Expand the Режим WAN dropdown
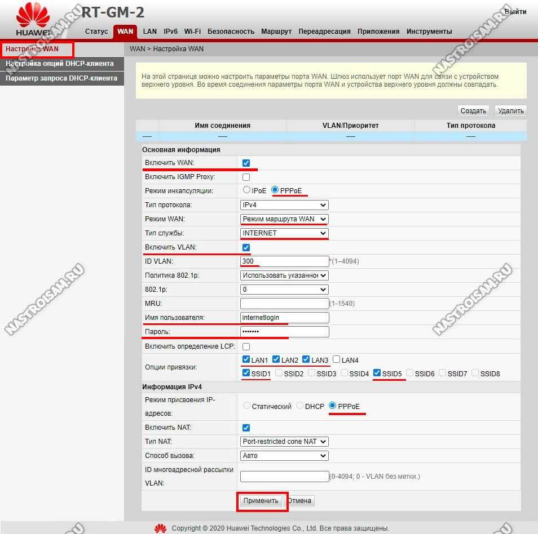538x534 pixels. coord(284,219)
